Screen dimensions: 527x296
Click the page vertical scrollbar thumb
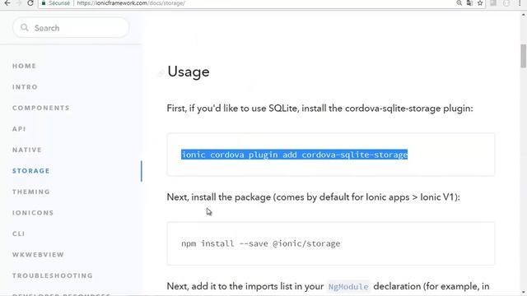coord(524,56)
